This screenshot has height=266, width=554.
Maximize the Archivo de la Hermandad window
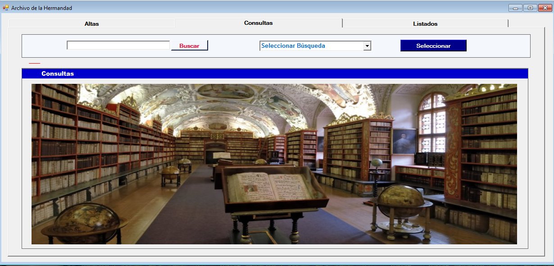coord(530,8)
